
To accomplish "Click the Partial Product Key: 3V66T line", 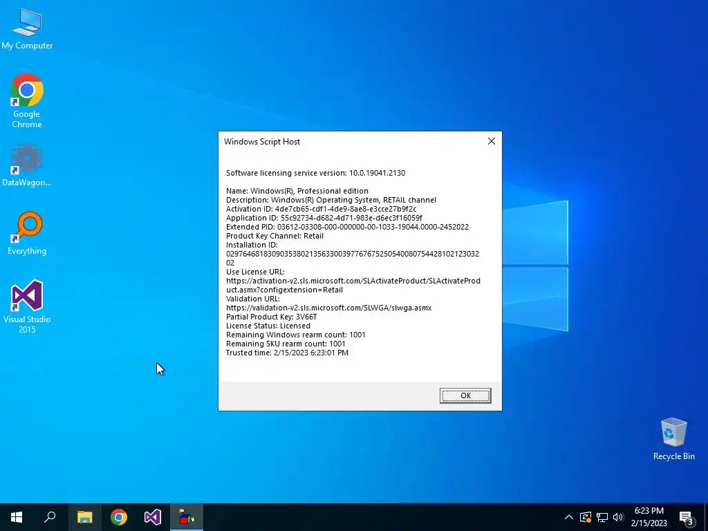I will click(271, 317).
